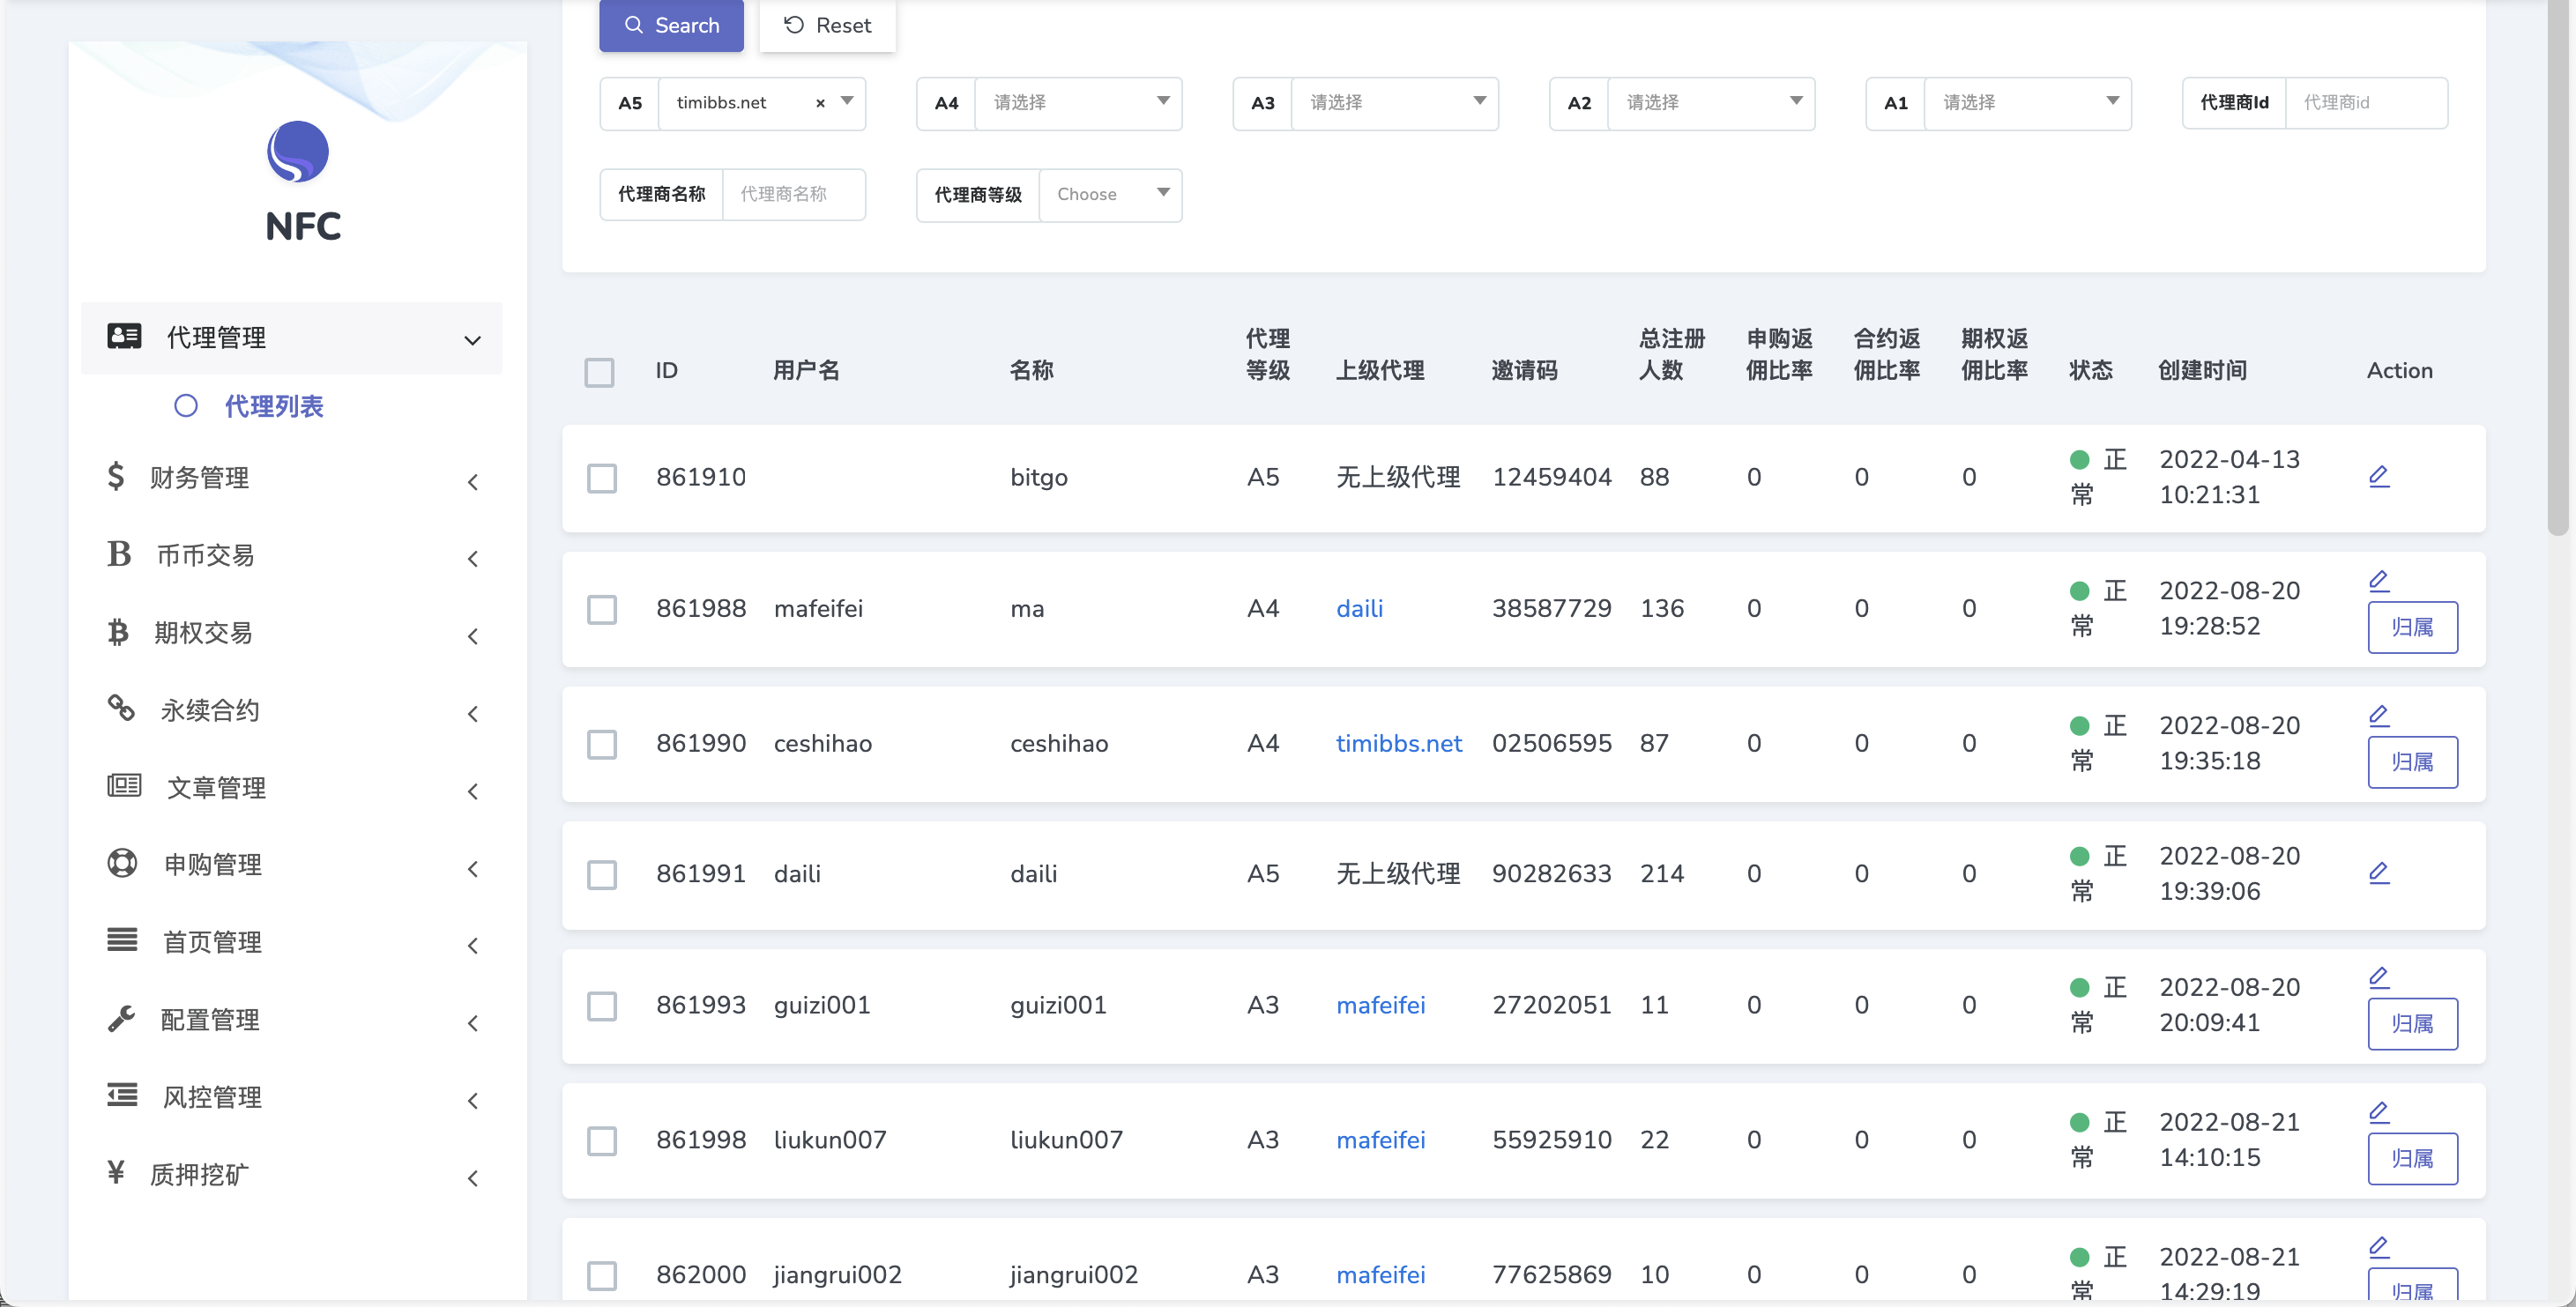Click the Search button
The height and width of the screenshot is (1307, 2576).
coord(671,25)
